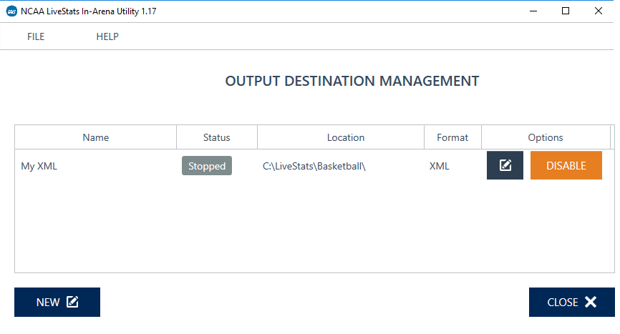
Task: Click the Format column header
Action: pos(452,137)
